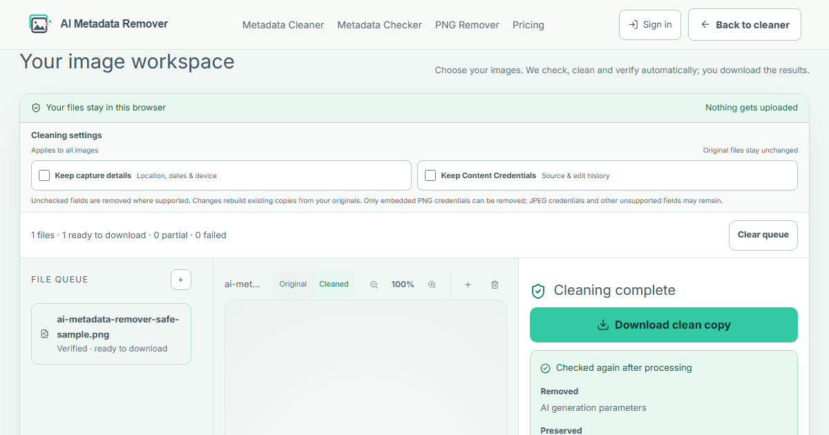Click the 'FILE QUEUE' section label
This screenshot has height=435, width=829.
pos(60,280)
